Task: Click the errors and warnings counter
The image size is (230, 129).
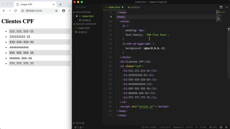Action: pyautogui.click(x=79, y=127)
